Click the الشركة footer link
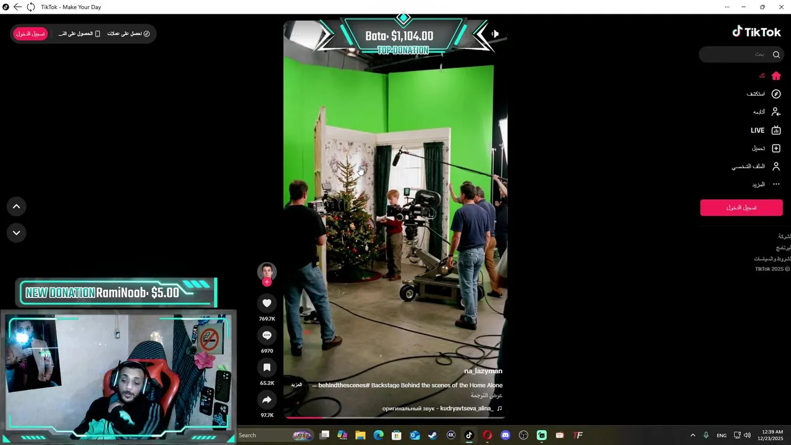 (x=784, y=237)
